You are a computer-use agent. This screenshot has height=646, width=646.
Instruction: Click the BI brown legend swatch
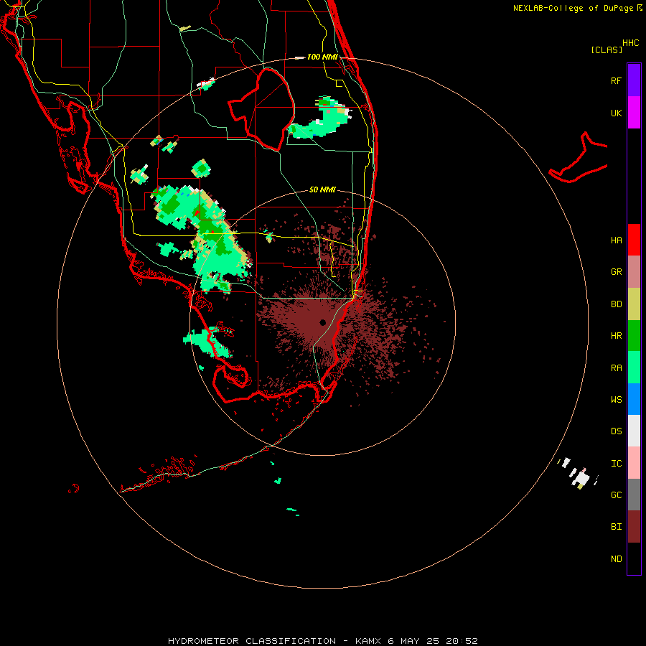tap(634, 527)
